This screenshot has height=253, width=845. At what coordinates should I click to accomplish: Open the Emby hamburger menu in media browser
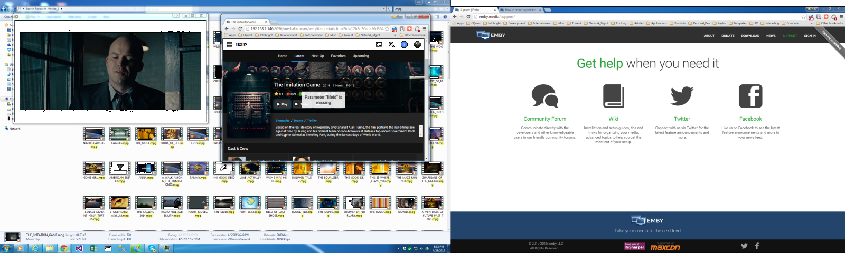point(229,45)
